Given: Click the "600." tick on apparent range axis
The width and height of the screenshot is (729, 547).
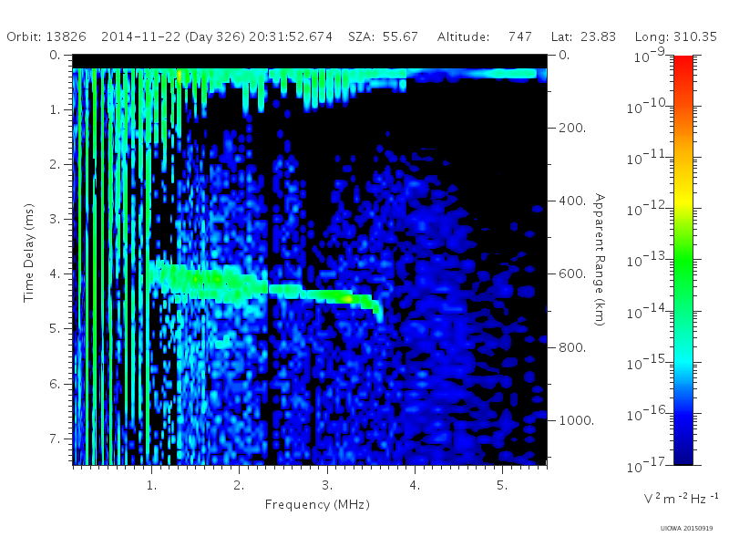Looking at the screenshot, I should click(x=572, y=274).
